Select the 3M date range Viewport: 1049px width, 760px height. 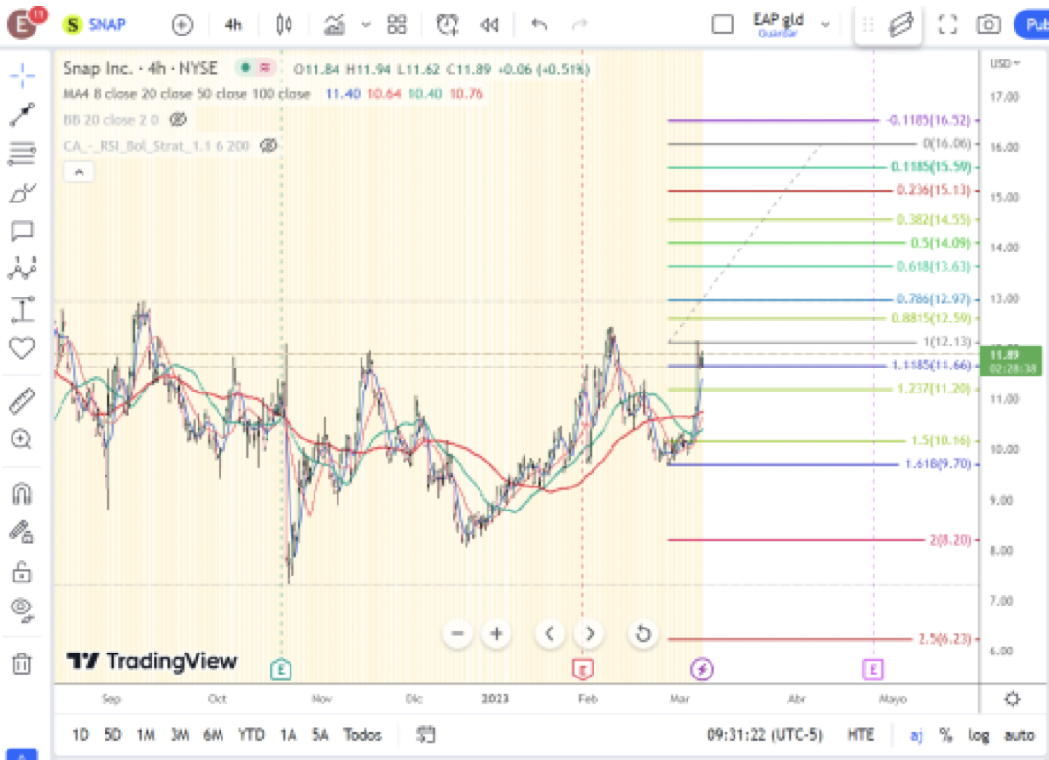[x=179, y=735]
